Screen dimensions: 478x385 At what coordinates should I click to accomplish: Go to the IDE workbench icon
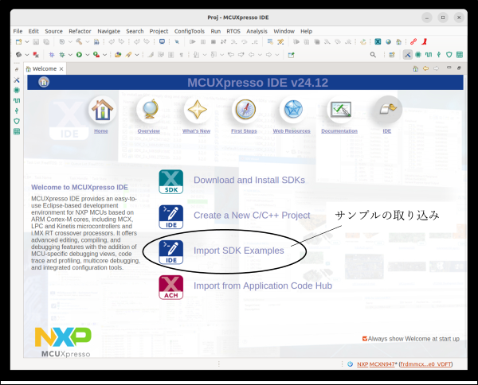[386, 111]
